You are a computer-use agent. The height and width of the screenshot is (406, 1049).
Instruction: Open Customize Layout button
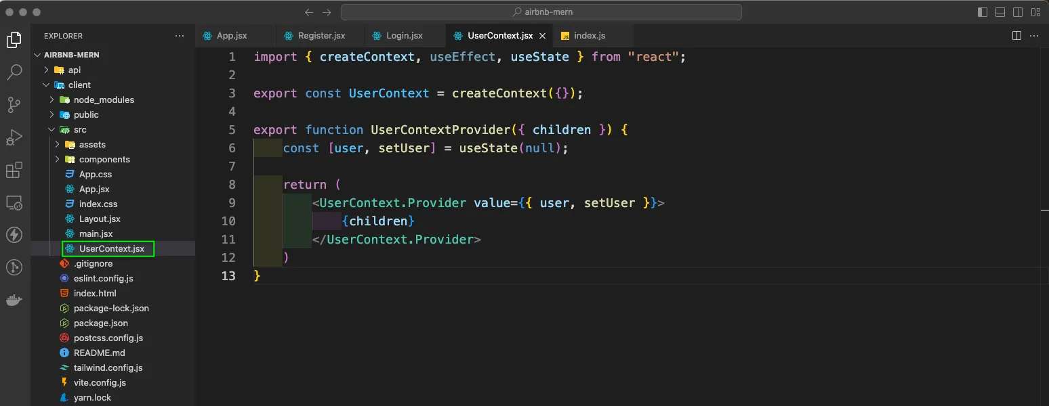click(x=1035, y=12)
